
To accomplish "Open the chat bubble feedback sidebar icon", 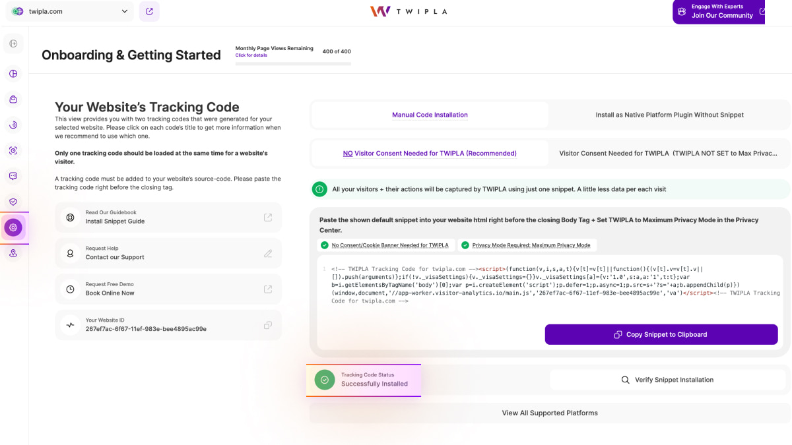I will (x=13, y=176).
